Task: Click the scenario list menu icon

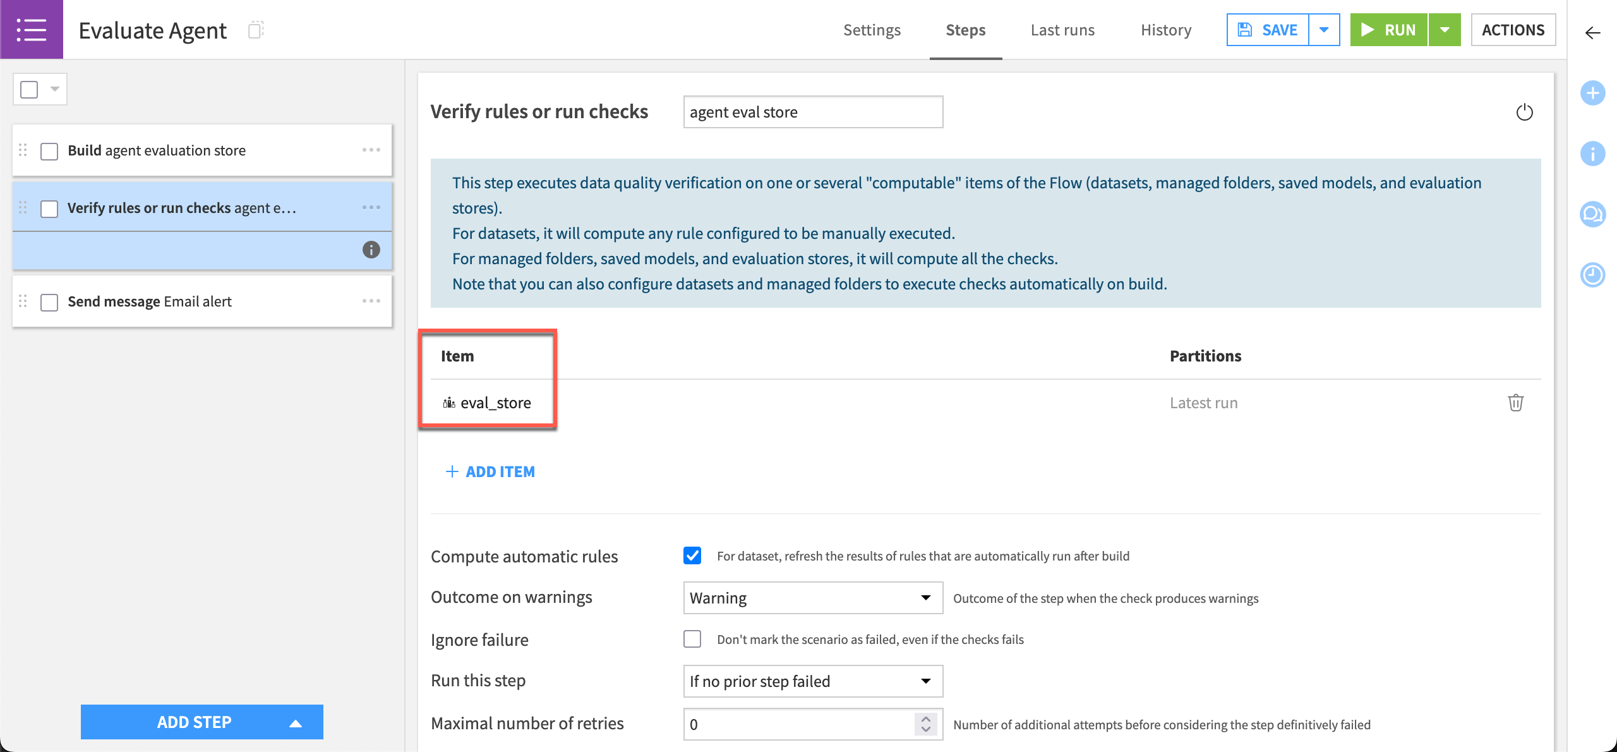Action: point(31,30)
